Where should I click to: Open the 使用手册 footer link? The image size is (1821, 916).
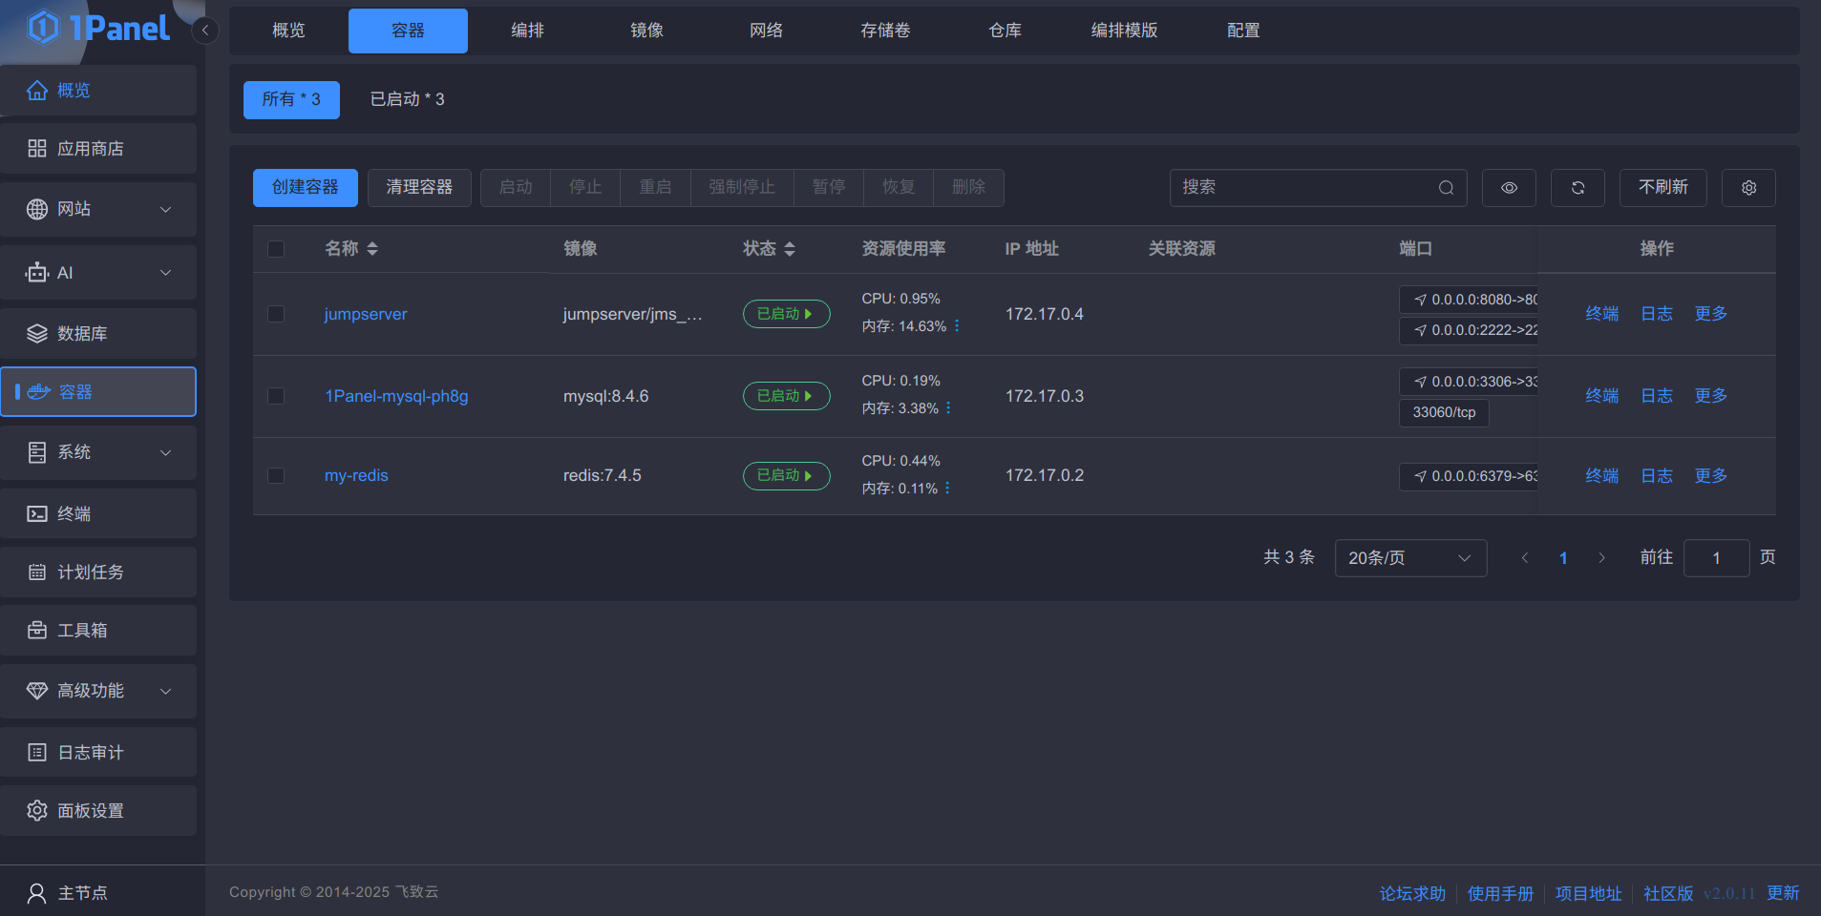1500,894
